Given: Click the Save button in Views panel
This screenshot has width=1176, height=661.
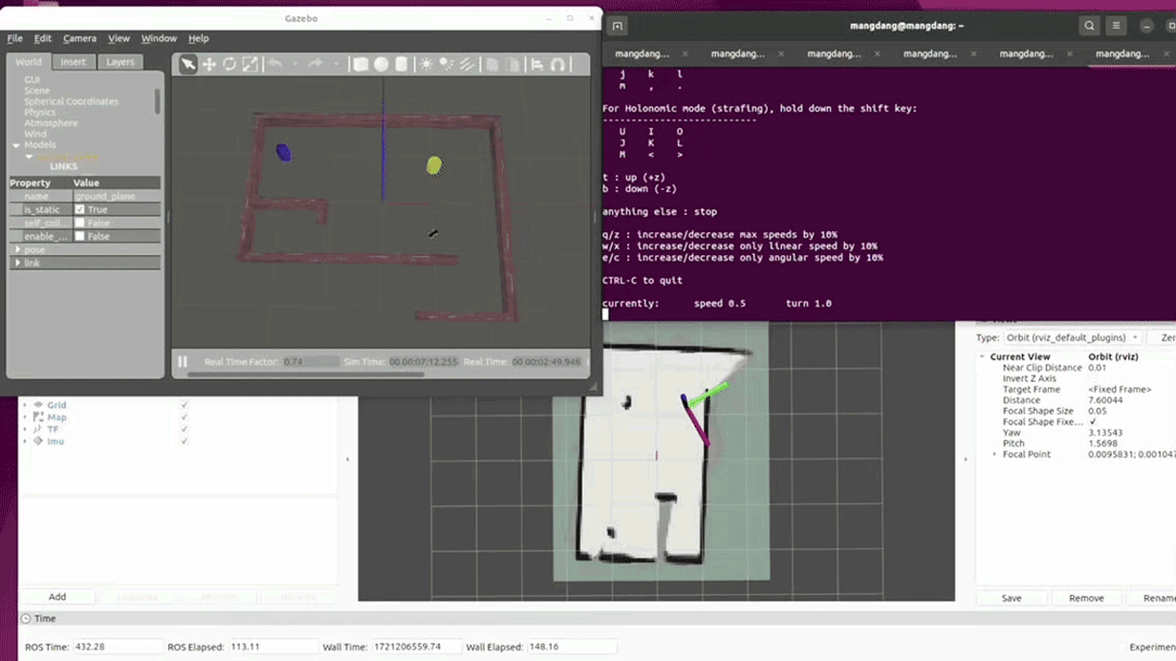Looking at the screenshot, I should coord(1012,598).
